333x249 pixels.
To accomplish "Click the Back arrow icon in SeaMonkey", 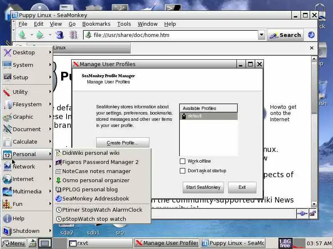I will coord(22,35).
